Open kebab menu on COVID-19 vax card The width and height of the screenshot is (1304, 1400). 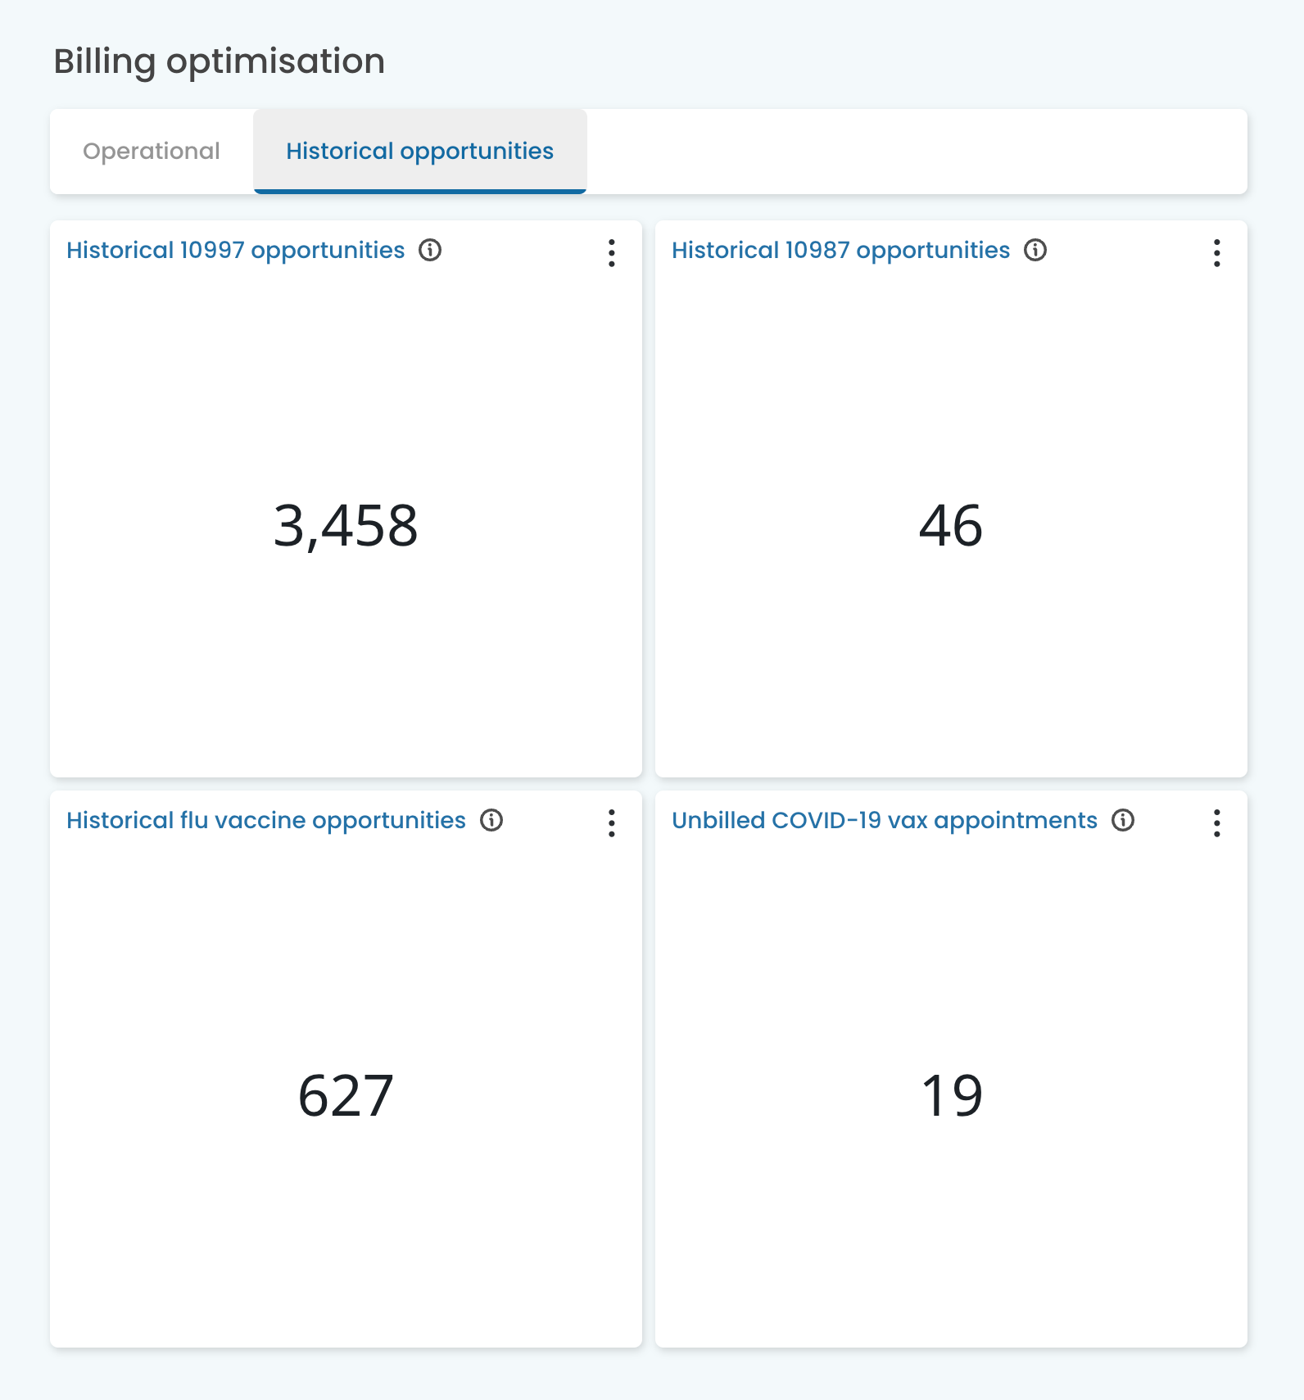(x=1217, y=823)
